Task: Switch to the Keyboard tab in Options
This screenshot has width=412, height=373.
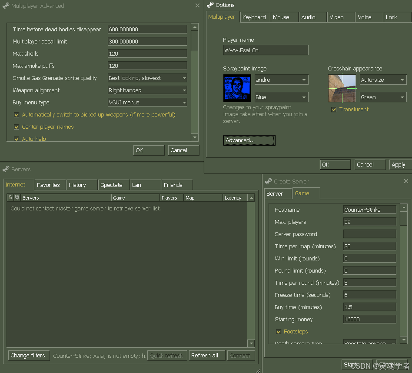Action: click(255, 17)
